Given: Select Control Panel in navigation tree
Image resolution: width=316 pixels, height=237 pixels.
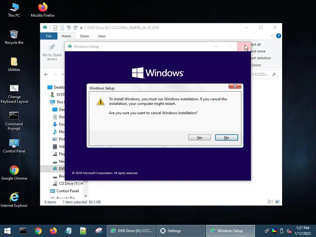Looking at the screenshot, I should pos(64,191).
